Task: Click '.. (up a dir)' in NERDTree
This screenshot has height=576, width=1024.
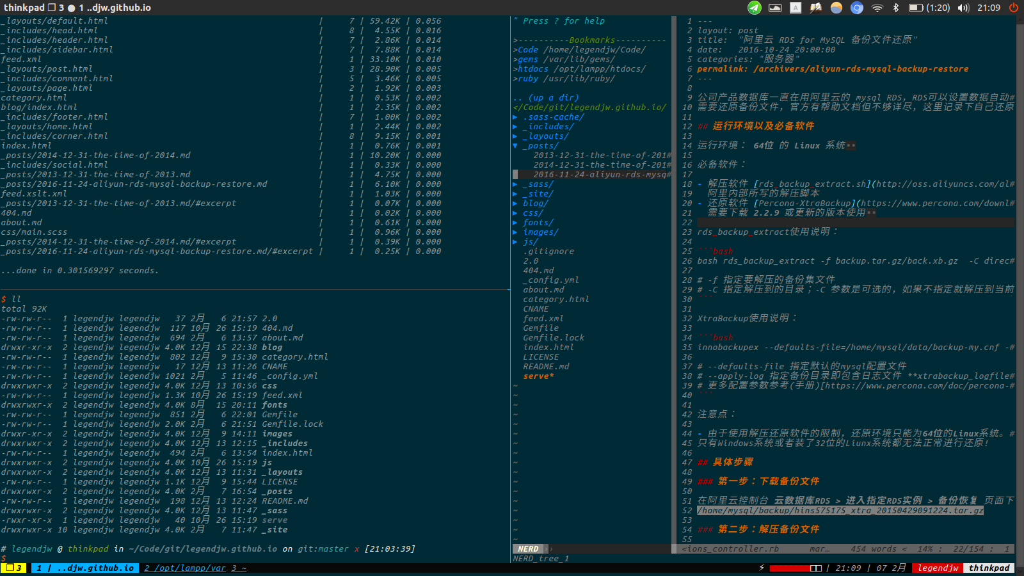Action: (x=546, y=98)
